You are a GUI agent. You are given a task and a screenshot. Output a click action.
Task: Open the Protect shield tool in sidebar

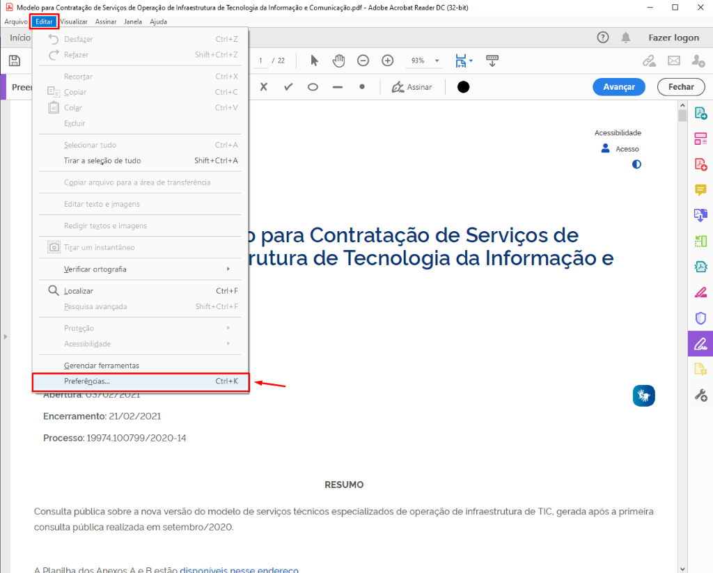click(x=700, y=318)
